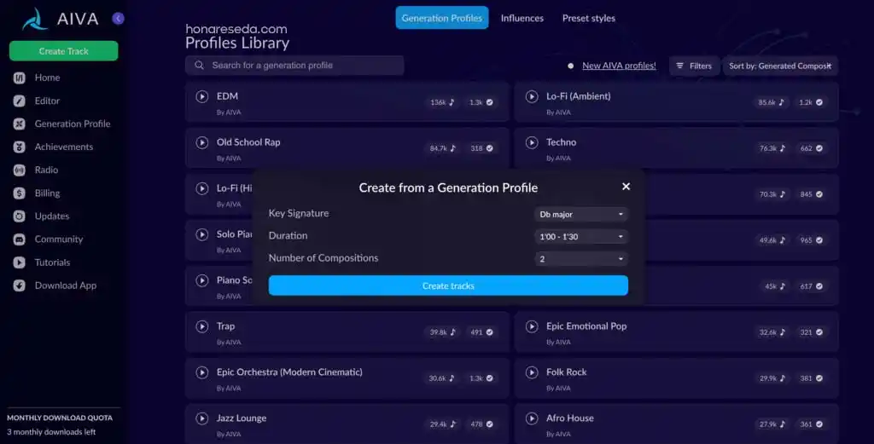This screenshot has height=444, width=874.
Task: Click EDM's 1.3k verified count
Action: 481,102
